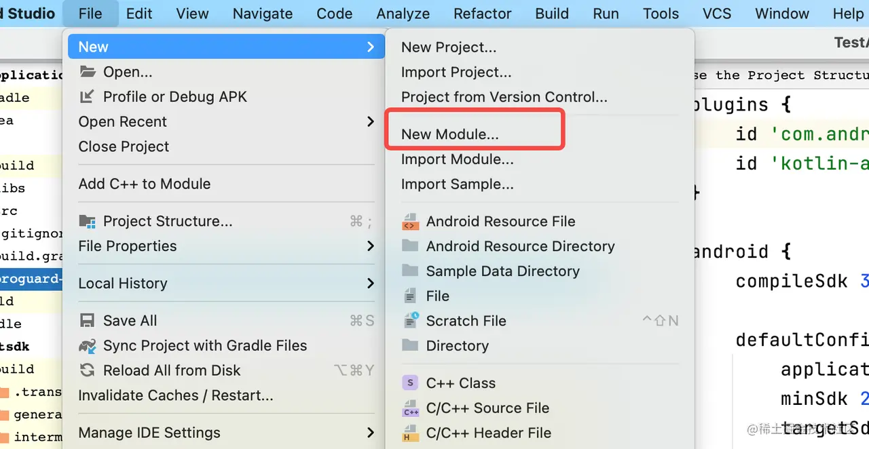
Task: Click the Profile or Debug APK icon
Action: point(87,97)
